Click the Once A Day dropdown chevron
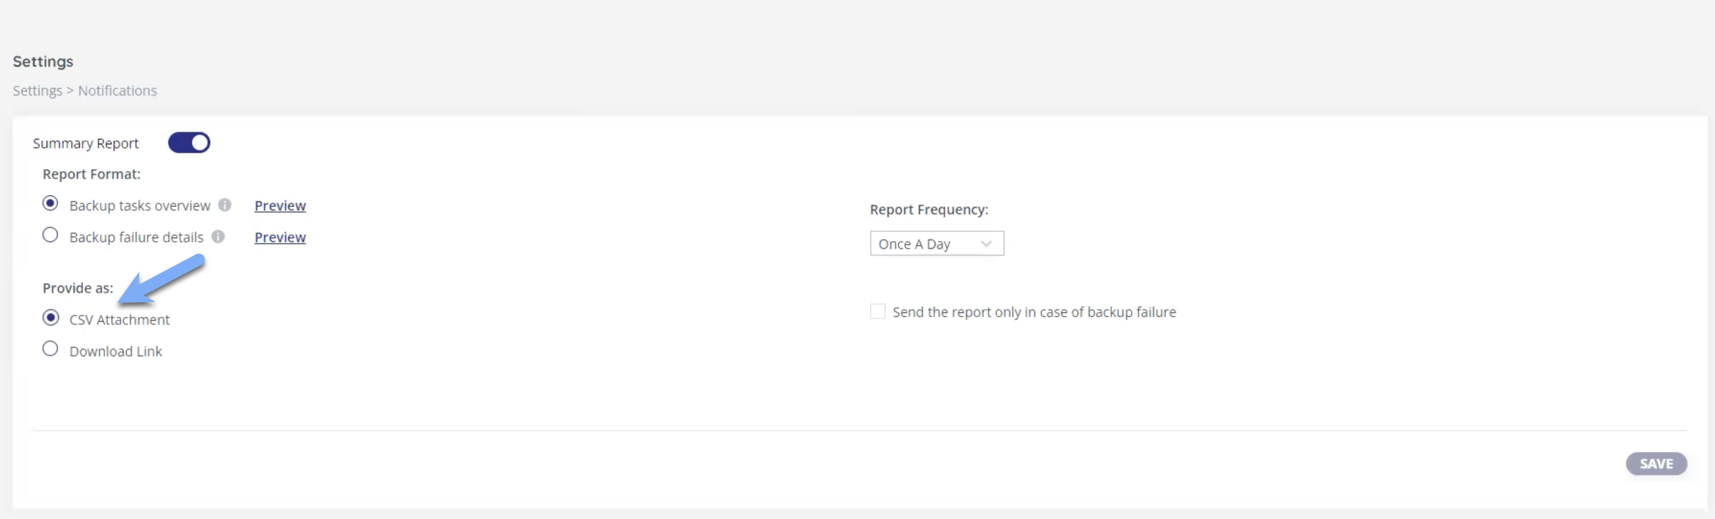Viewport: 1715px width, 519px height. click(986, 244)
